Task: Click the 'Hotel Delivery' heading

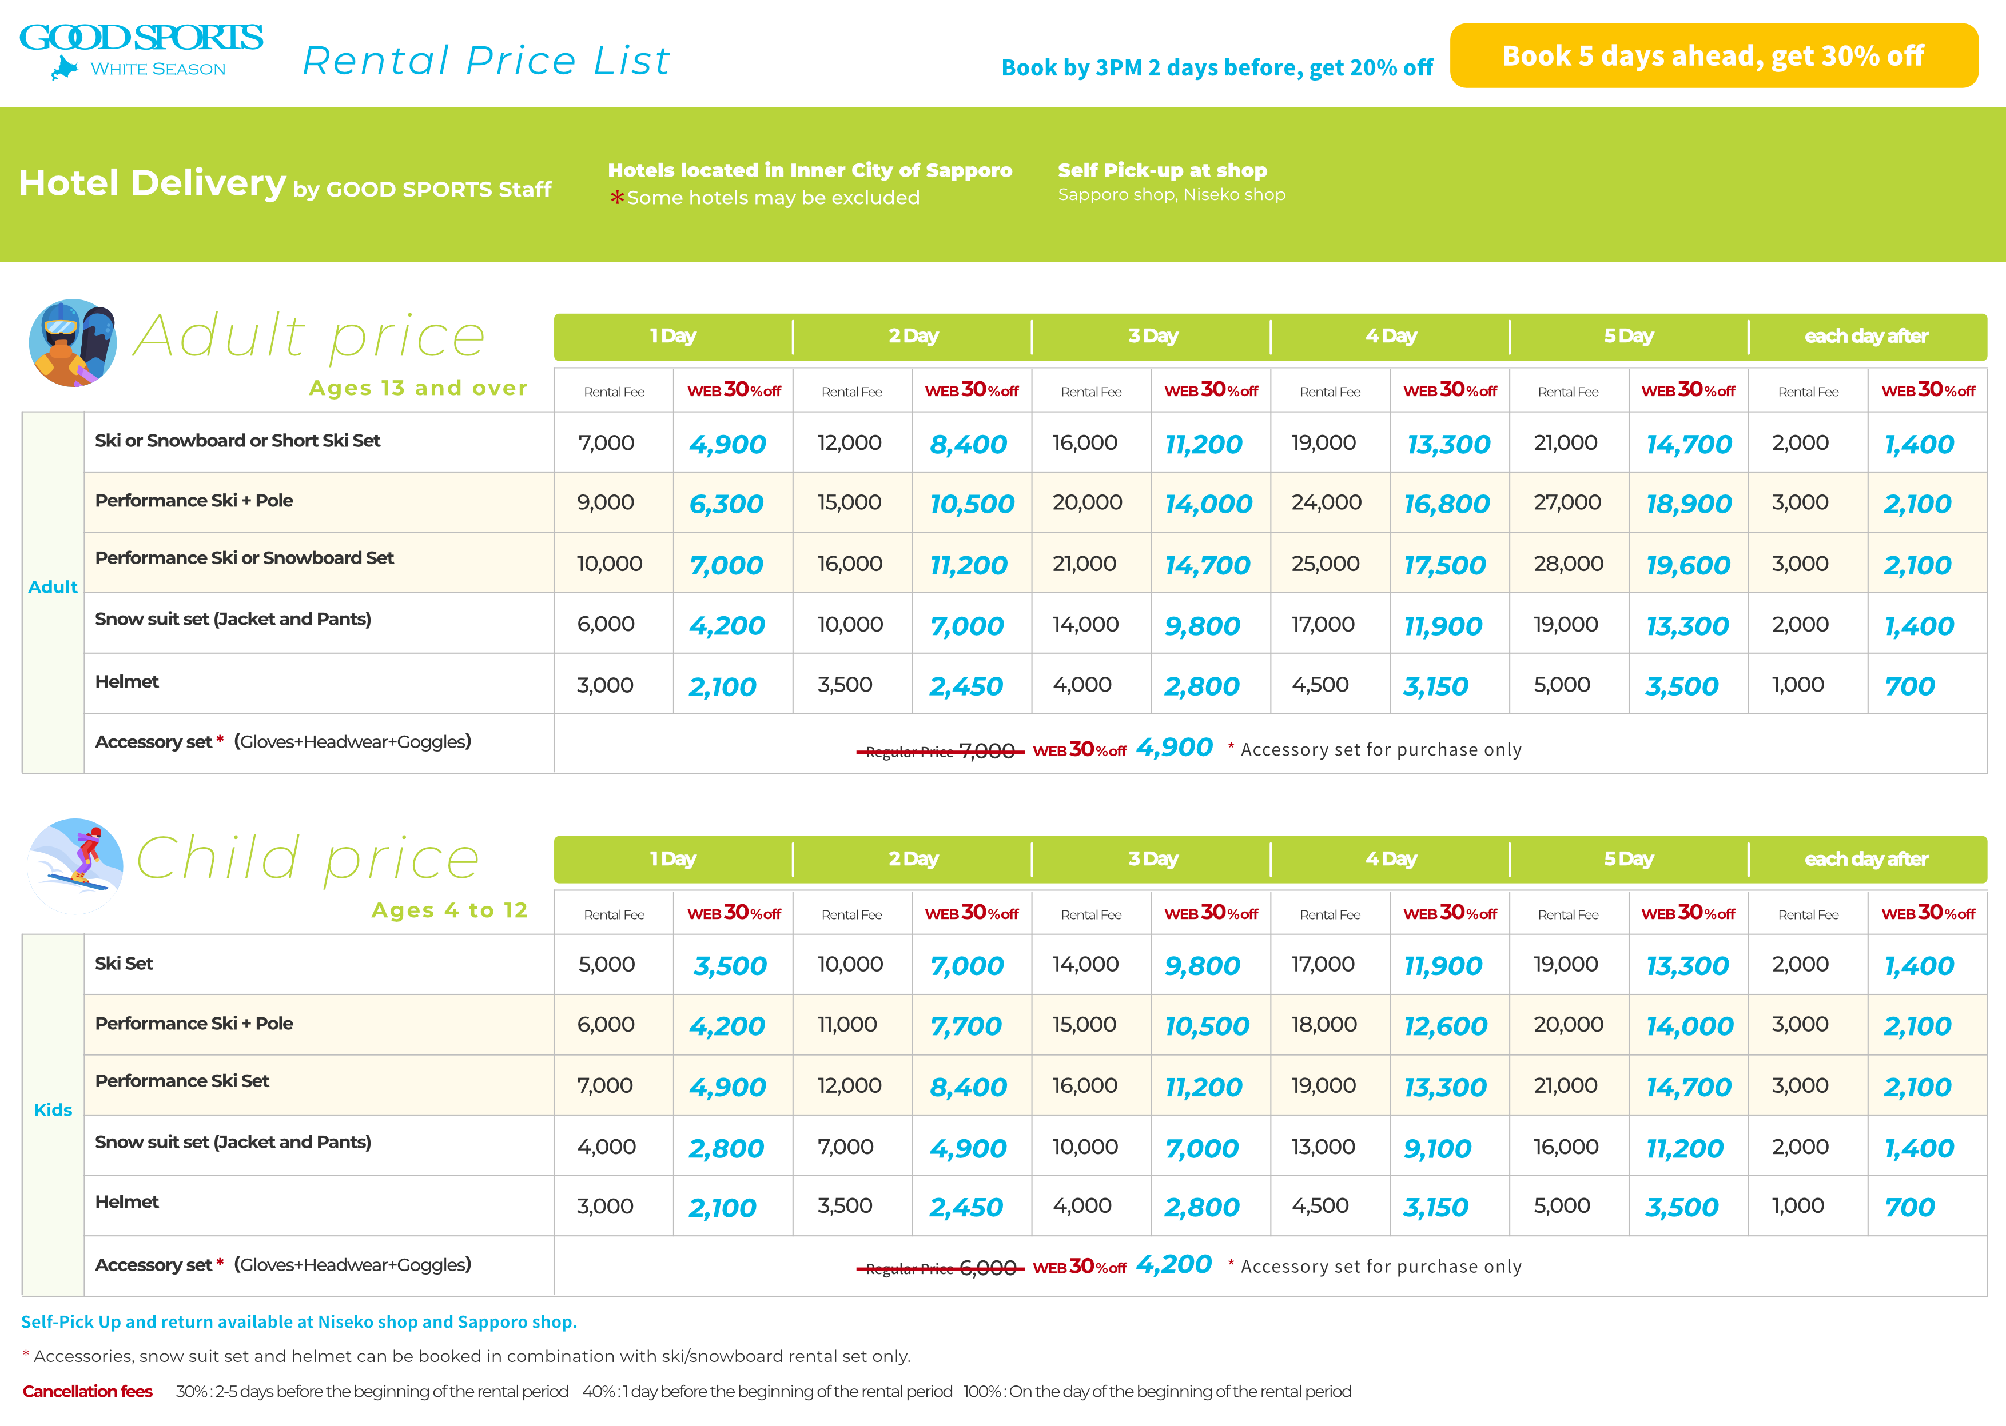Action: (152, 183)
